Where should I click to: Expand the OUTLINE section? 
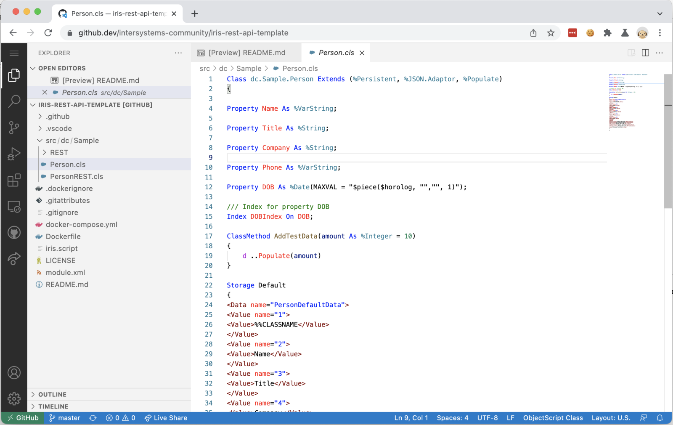[x=52, y=394]
